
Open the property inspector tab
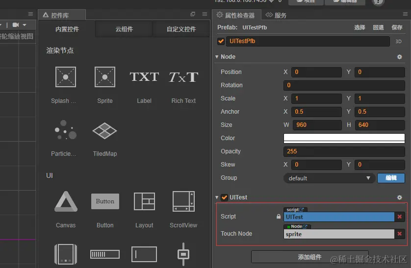pos(236,15)
